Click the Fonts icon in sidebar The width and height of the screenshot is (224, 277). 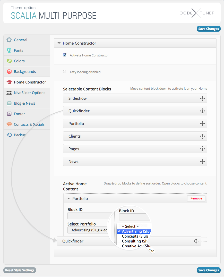(9, 50)
